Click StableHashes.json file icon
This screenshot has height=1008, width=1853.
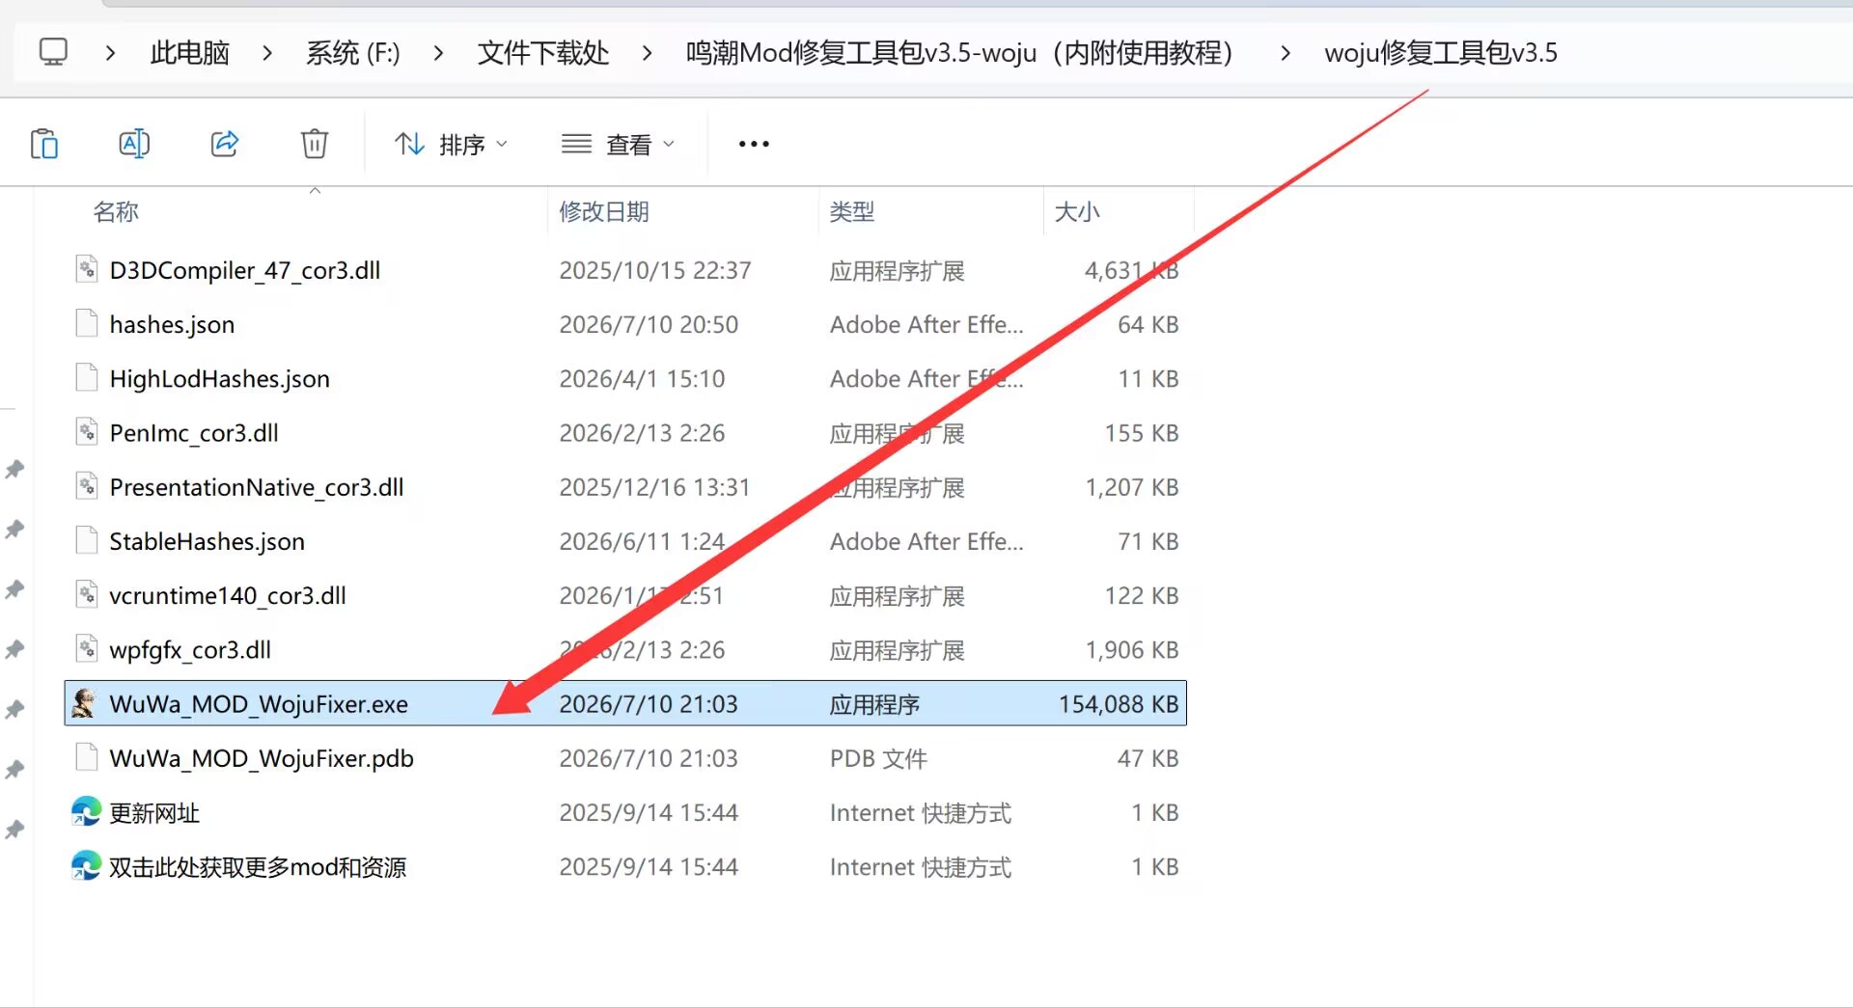(87, 539)
